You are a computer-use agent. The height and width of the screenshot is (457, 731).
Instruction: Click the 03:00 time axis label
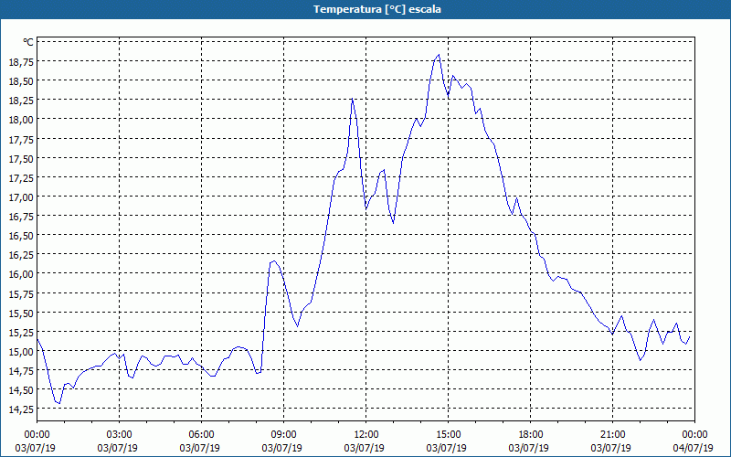pos(120,435)
